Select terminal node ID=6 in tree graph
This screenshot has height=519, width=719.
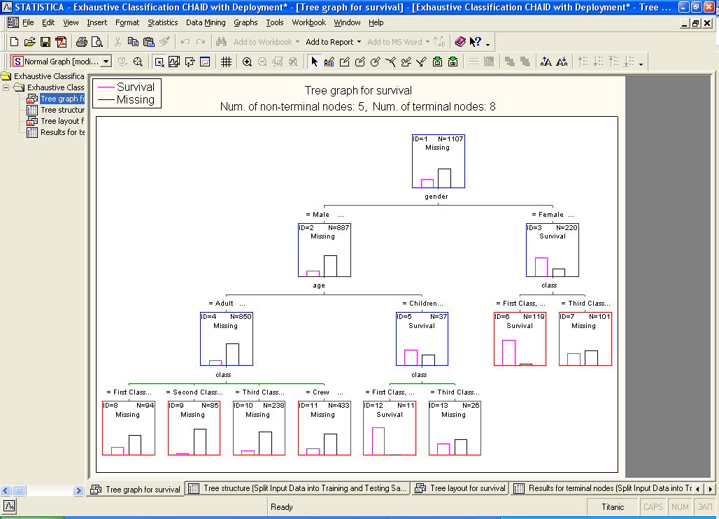pyautogui.click(x=520, y=339)
